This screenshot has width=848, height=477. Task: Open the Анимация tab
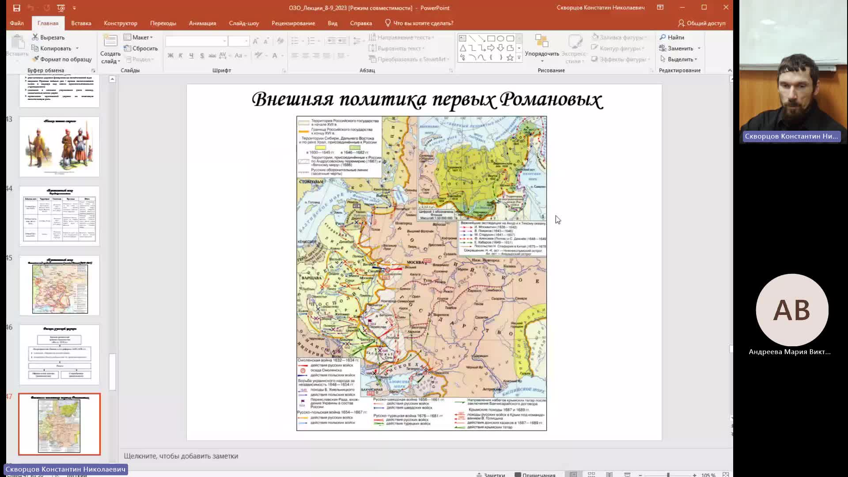click(202, 23)
